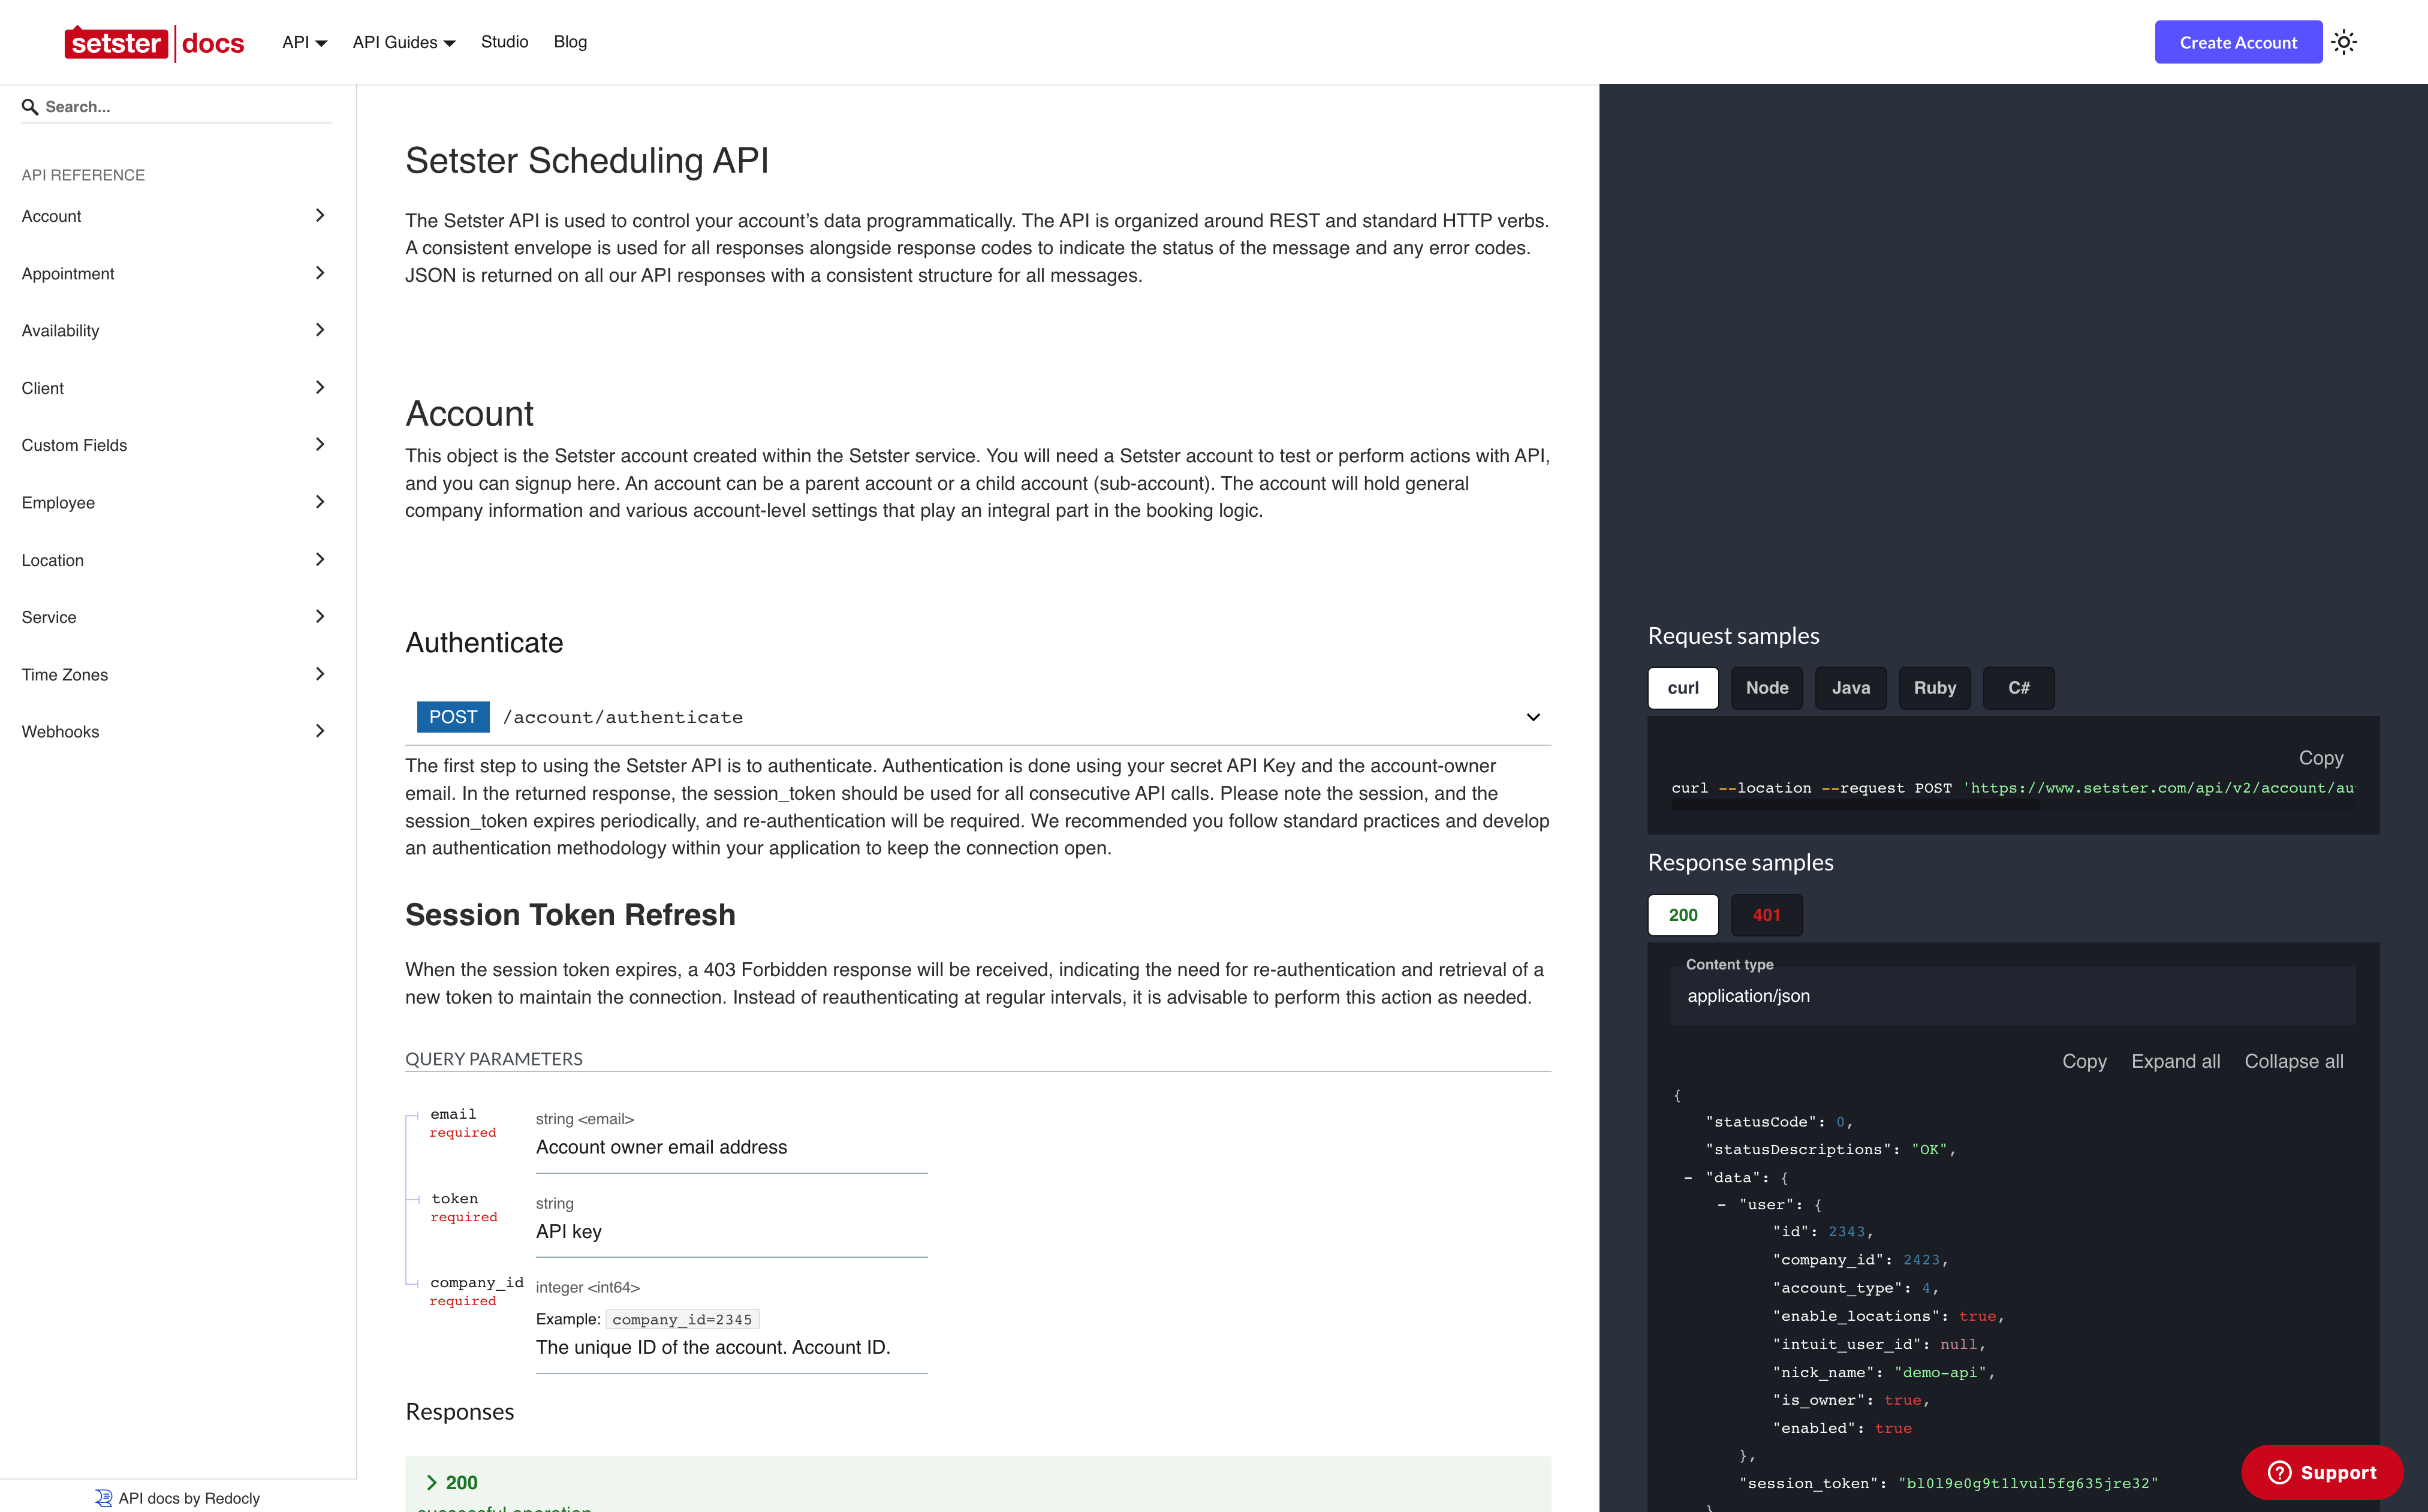The image size is (2428, 1512).
Task: Open the API dropdown menu
Action: [x=303, y=42]
